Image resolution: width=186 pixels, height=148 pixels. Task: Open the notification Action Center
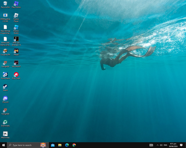click(x=181, y=145)
